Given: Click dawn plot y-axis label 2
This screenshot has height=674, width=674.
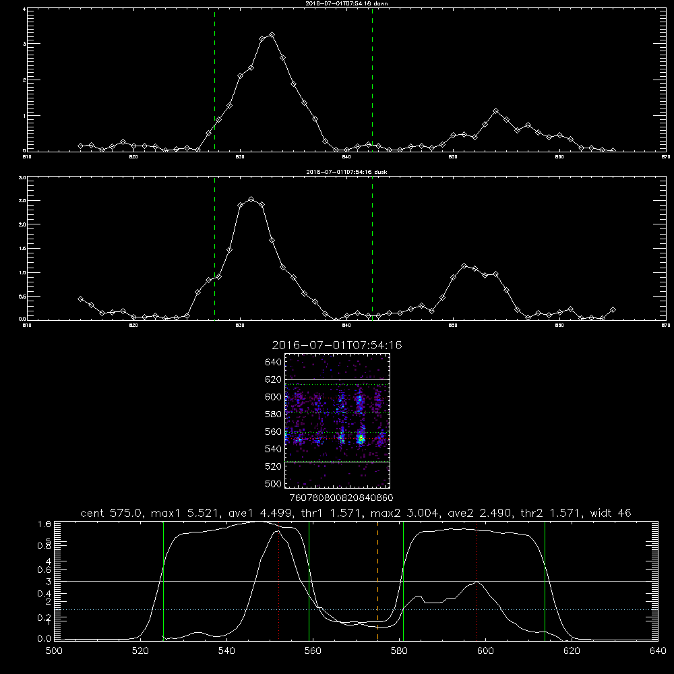Looking at the screenshot, I should coord(24,80).
